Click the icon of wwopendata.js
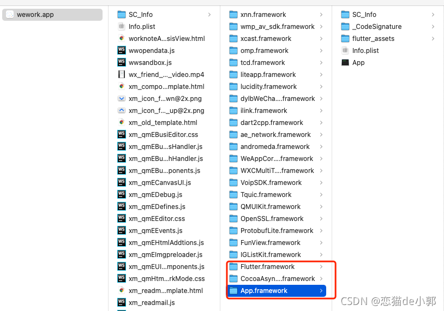Viewport: 444px width, 311px height. pos(122,50)
